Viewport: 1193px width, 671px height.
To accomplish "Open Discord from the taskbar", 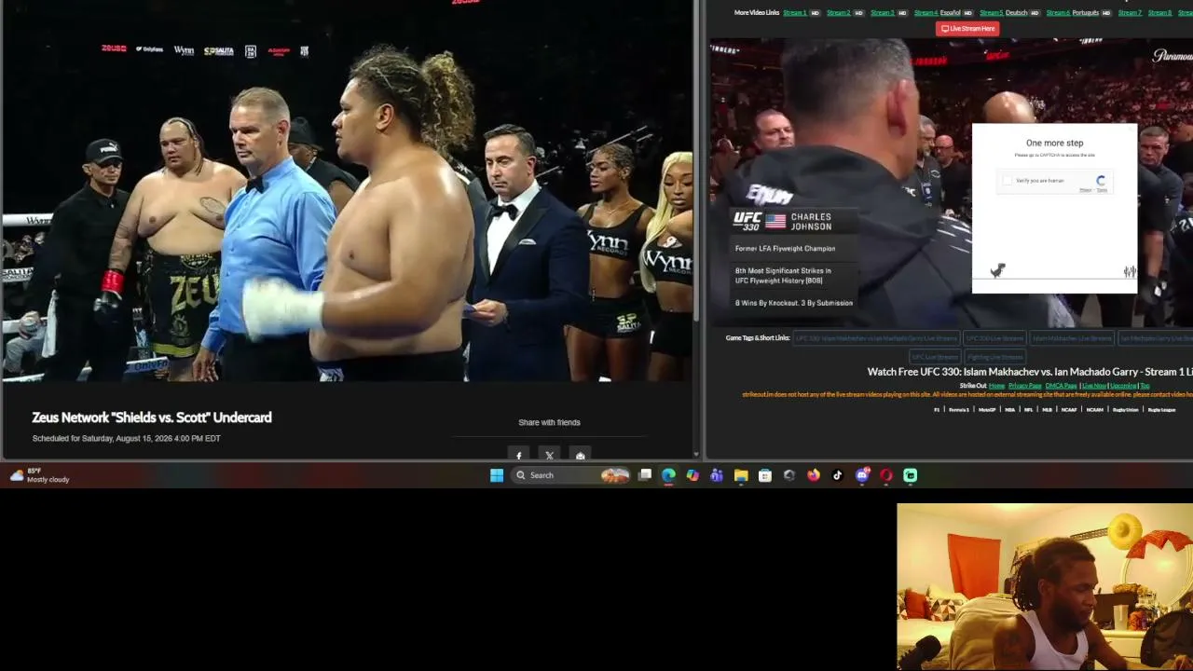I will [862, 475].
